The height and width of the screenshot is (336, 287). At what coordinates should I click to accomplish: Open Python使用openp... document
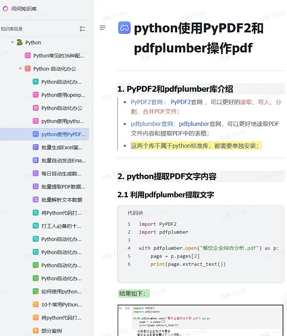coord(63,95)
